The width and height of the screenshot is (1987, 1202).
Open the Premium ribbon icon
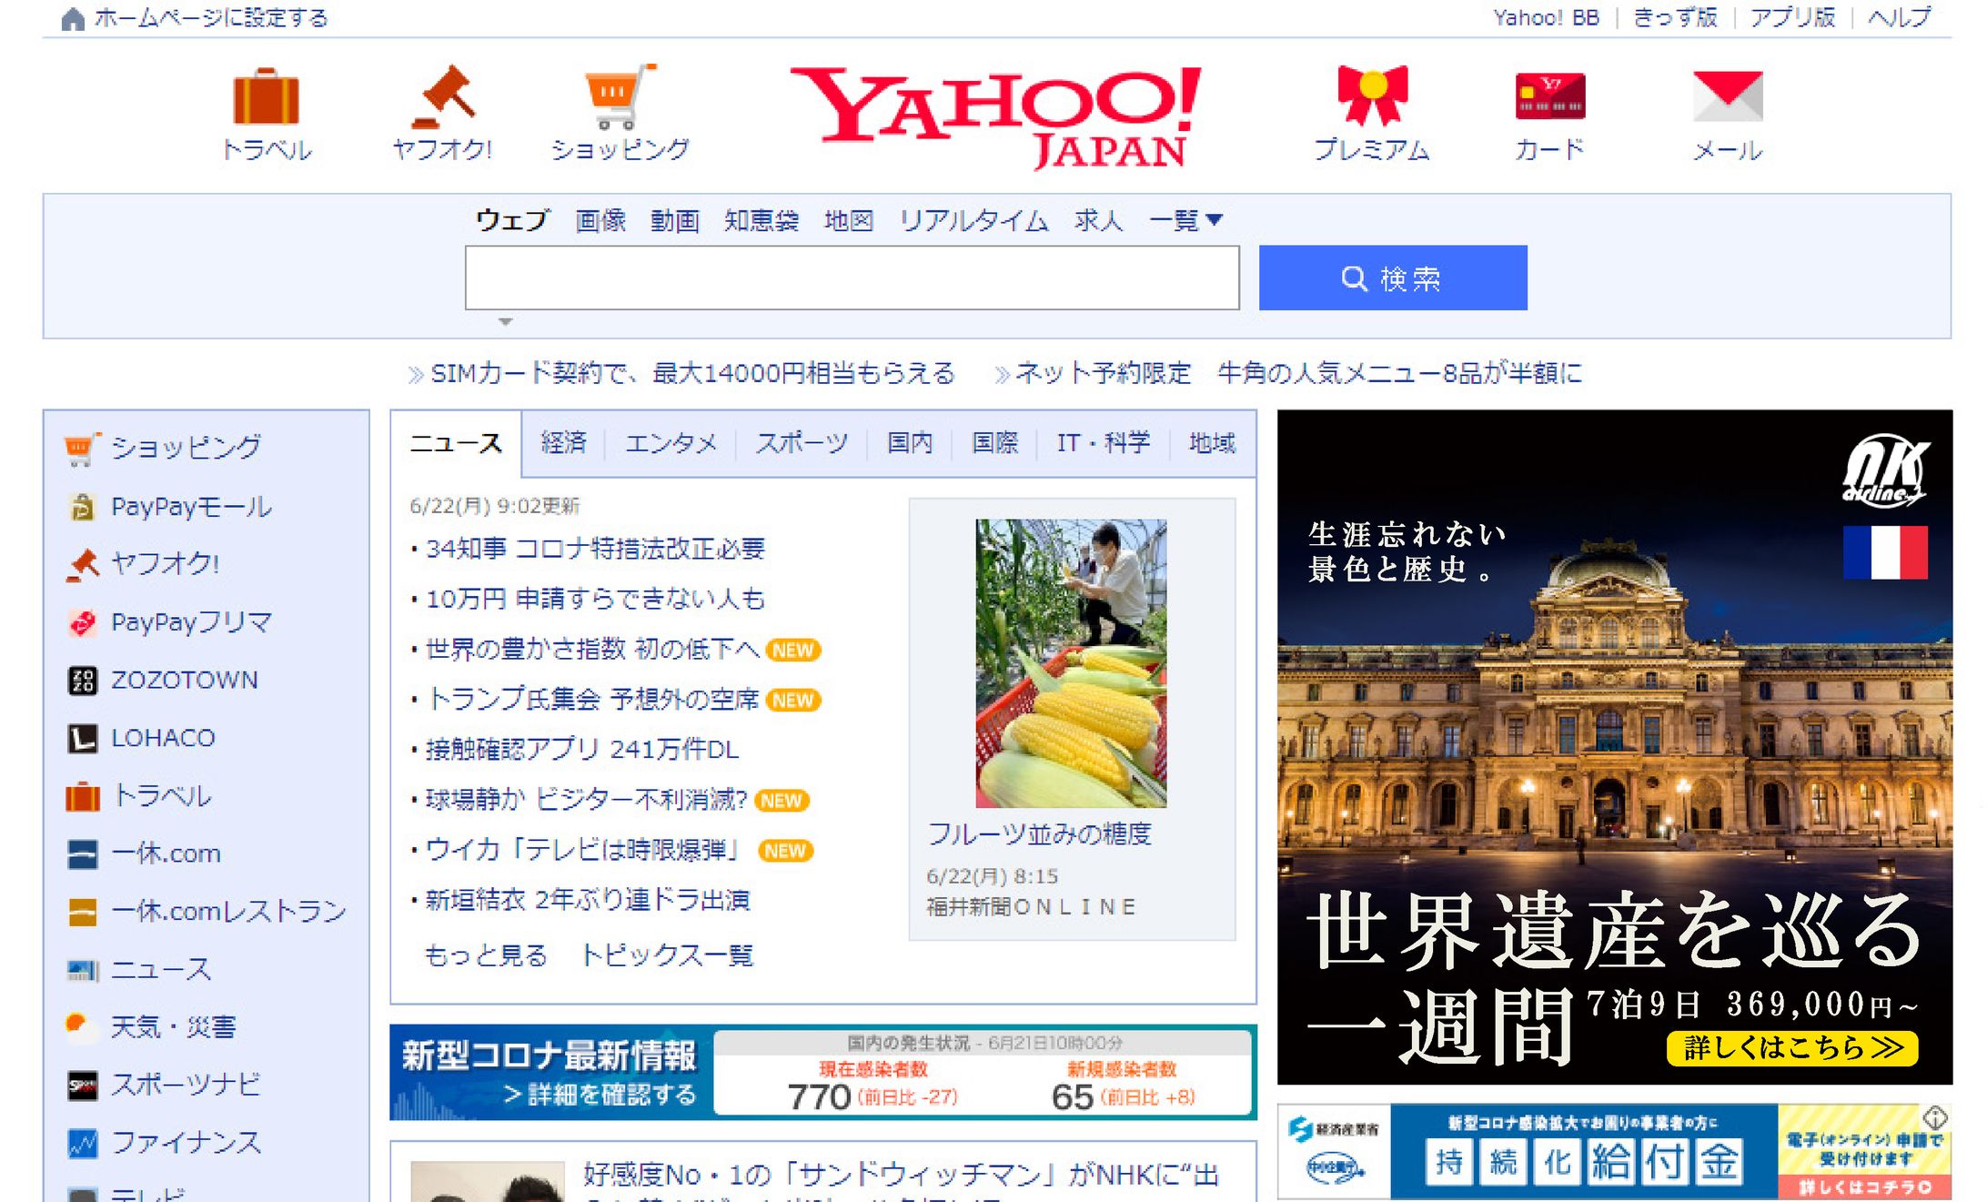[1372, 96]
